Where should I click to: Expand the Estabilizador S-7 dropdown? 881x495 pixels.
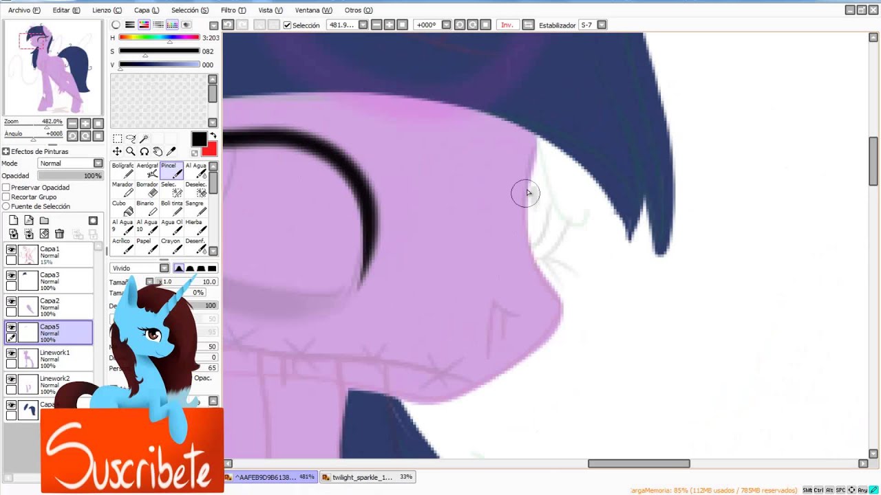coord(602,25)
